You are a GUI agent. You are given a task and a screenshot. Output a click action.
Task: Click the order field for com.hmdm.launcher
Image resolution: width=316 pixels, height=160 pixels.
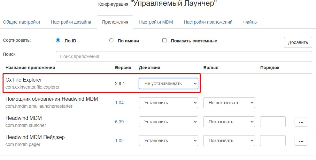(x=273, y=122)
